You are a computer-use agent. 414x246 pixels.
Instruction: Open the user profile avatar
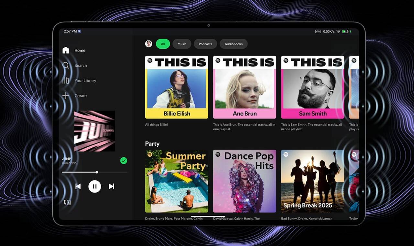click(x=148, y=44)
